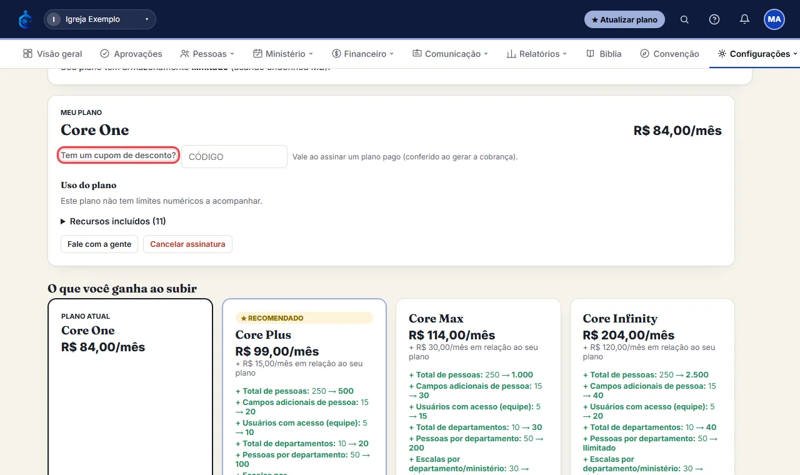
Task: Click the Ministério calendar icon
Action: (257, 54)
